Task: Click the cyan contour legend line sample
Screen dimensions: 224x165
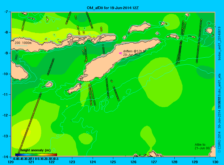Action: pyautogui.click(x=21, y=46)
